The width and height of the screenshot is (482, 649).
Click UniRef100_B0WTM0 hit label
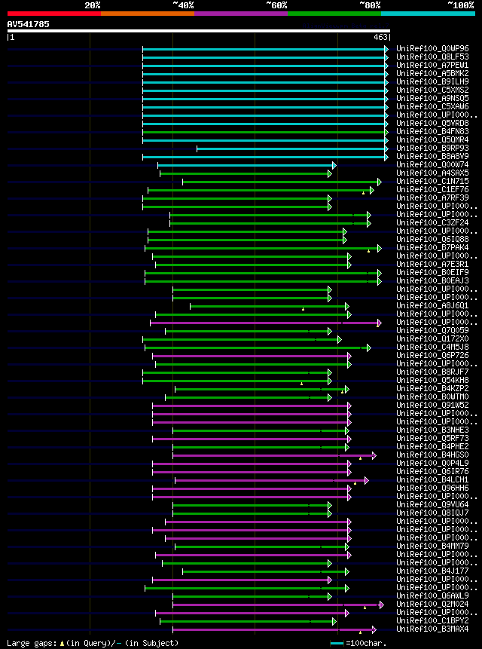(432, 396)
